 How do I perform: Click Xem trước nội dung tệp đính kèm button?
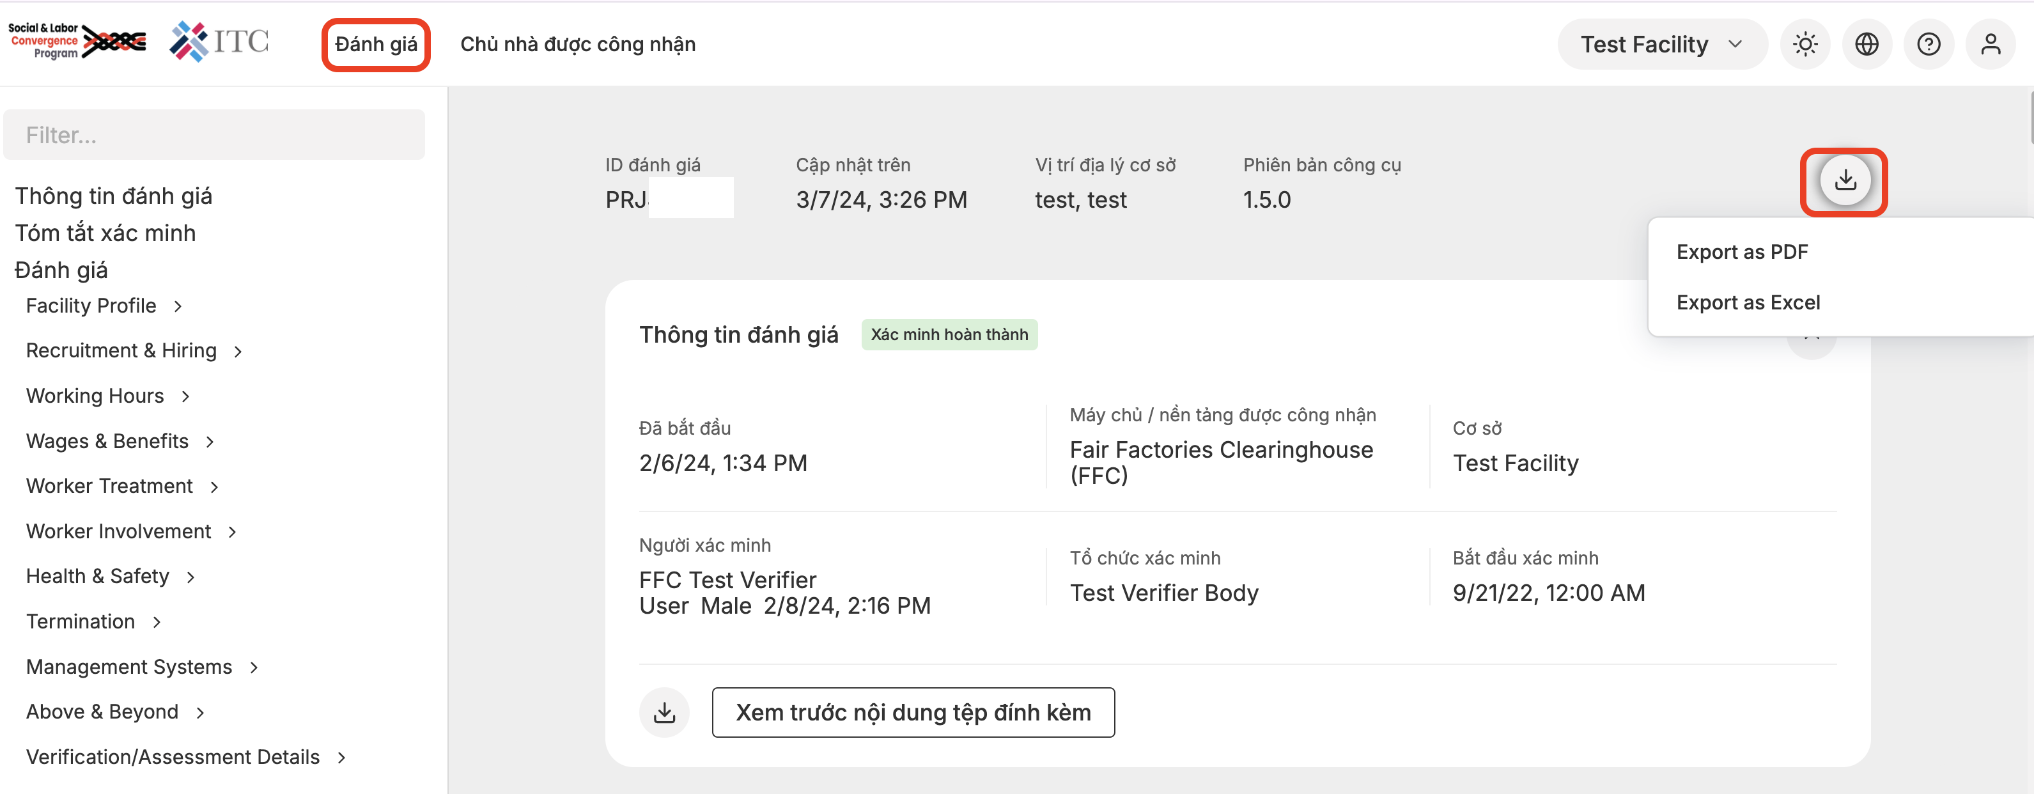tap(913, 713)
